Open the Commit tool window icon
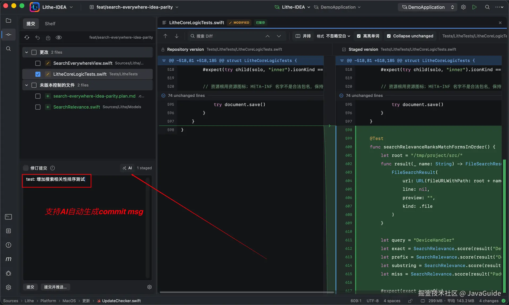This screenshot has width=509, height=305. [x=8, y=35]
